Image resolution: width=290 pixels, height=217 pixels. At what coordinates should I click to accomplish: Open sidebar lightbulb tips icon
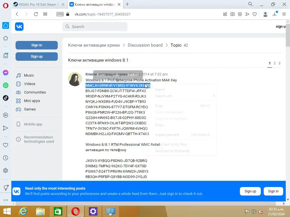[6, 188]
